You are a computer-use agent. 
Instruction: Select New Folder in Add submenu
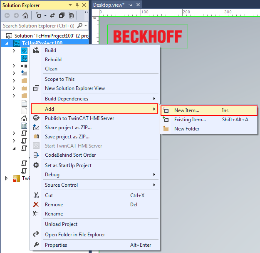[x=209, y=129]
